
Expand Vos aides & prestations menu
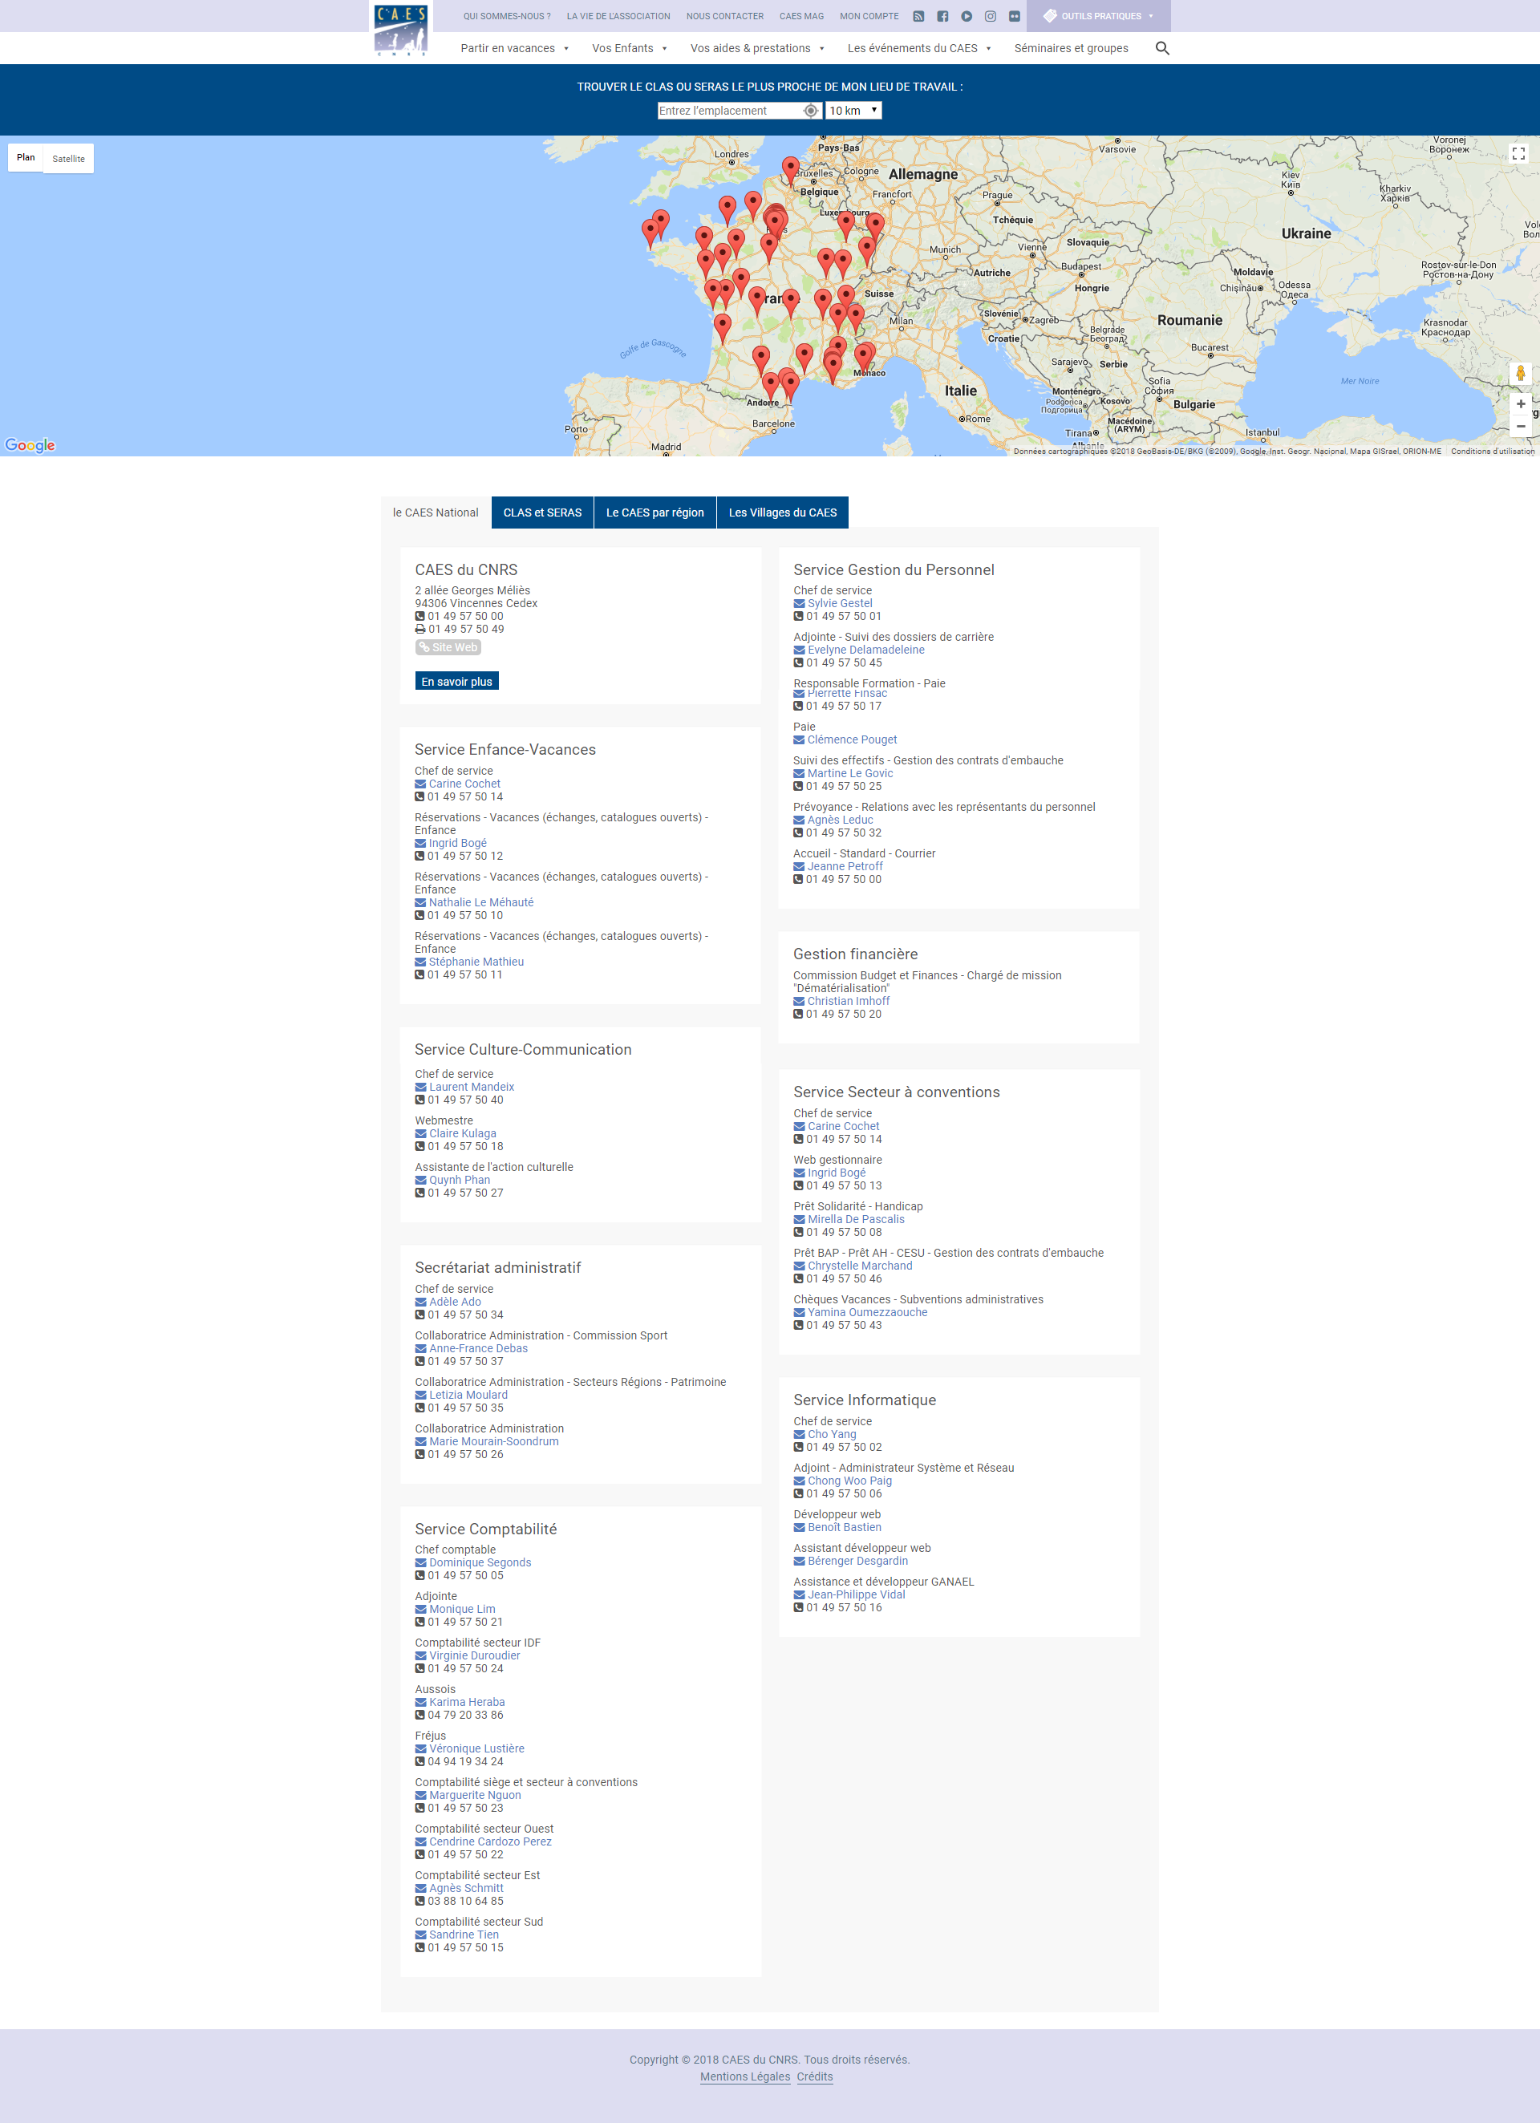pos(757,48)
